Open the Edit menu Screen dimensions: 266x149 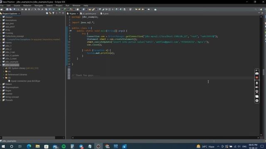pyautogui.click(x=8, y=5)
